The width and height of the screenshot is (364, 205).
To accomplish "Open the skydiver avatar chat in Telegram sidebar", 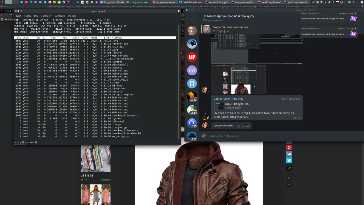I will pyautogui.click(x=192, y=44).
